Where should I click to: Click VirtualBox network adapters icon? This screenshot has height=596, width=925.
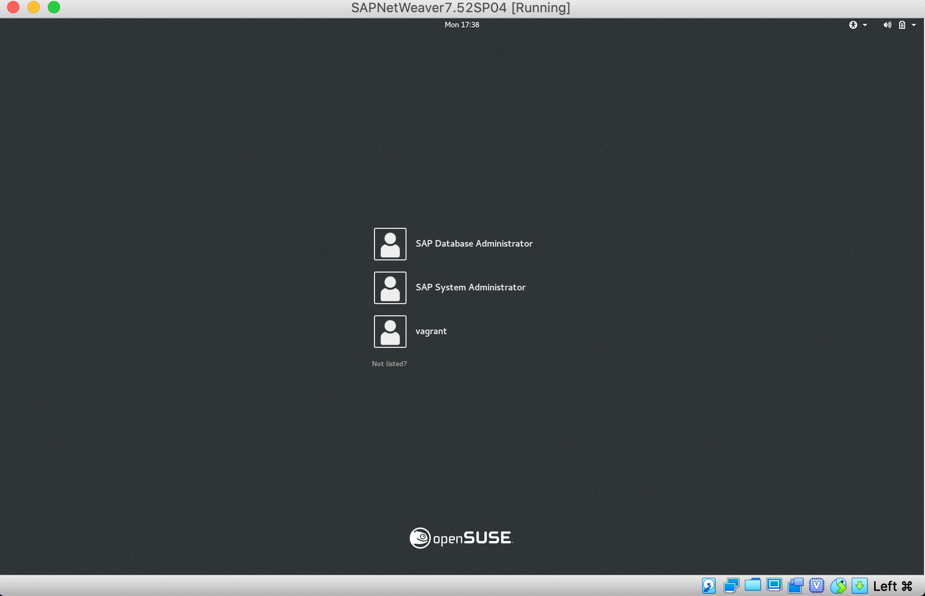pyautogui.click(x=731, y=586)
